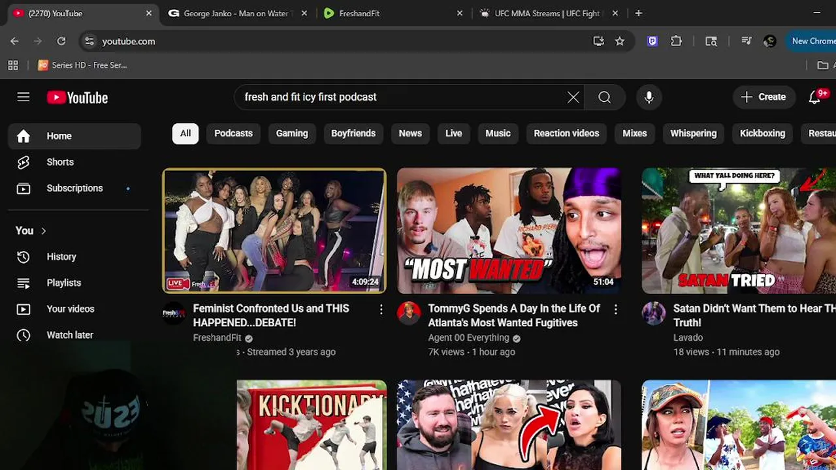Open FreshandFit channel name link
836x470 pixels.
[217, 337]
